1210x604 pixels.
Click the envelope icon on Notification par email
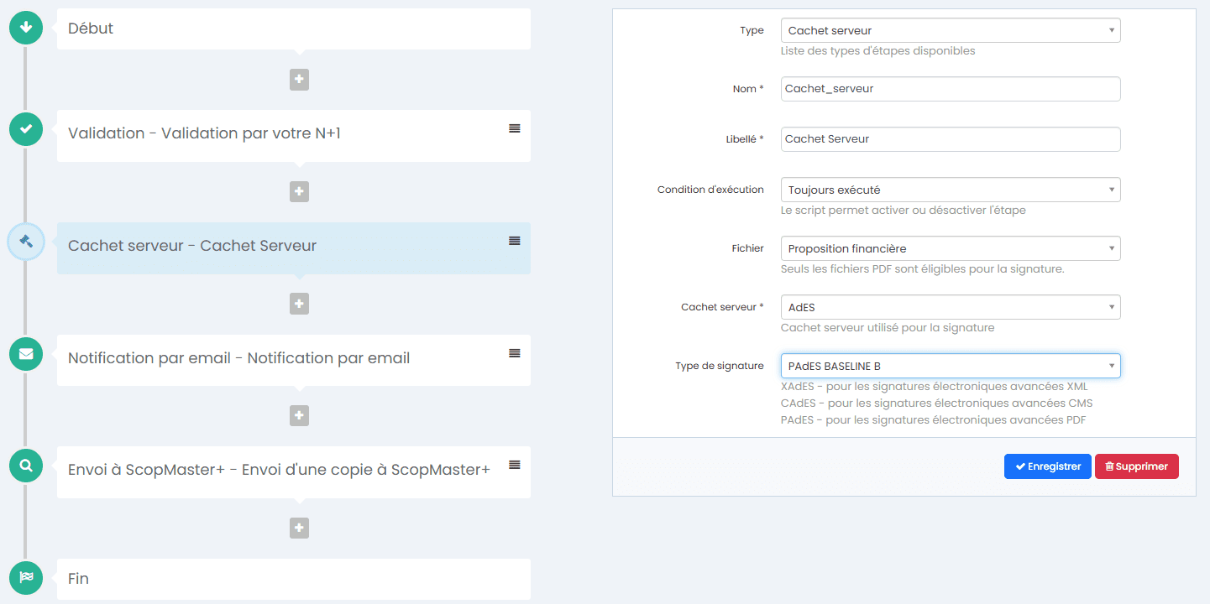coord(25,354)
